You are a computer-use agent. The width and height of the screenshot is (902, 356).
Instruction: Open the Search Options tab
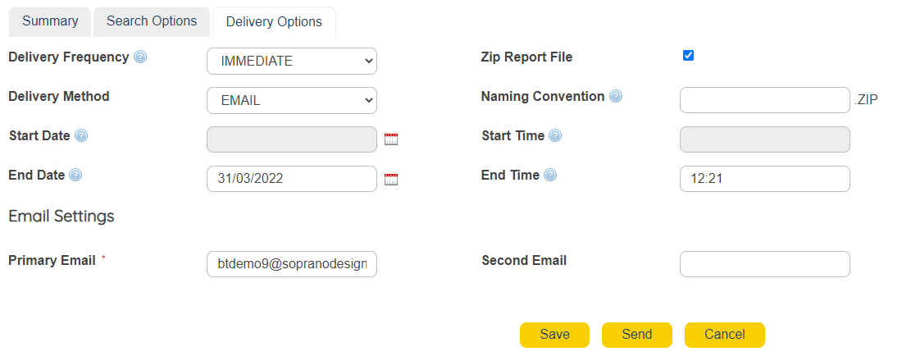152,21
